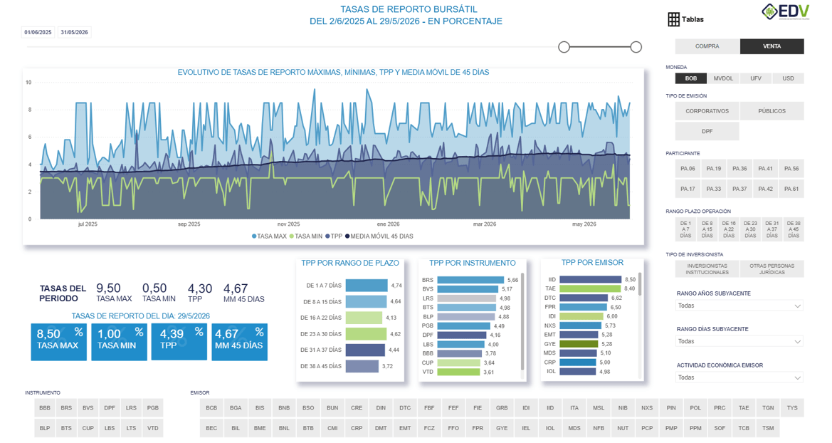Viewport: 832px width, 443px height.
Task: Open the Tablas grid icon
Action: coord(673,20)
